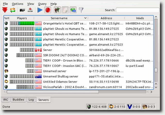Viewport: 165px width, 115px height.
Task: Click the camera icon in the toolbar
Action: coord(22,10)
